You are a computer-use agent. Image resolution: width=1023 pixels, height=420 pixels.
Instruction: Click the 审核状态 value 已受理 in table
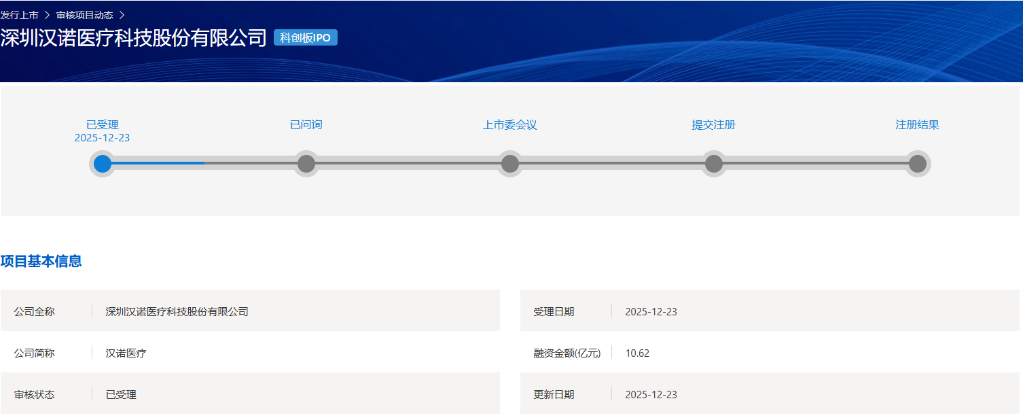click(x=121, y=395)
